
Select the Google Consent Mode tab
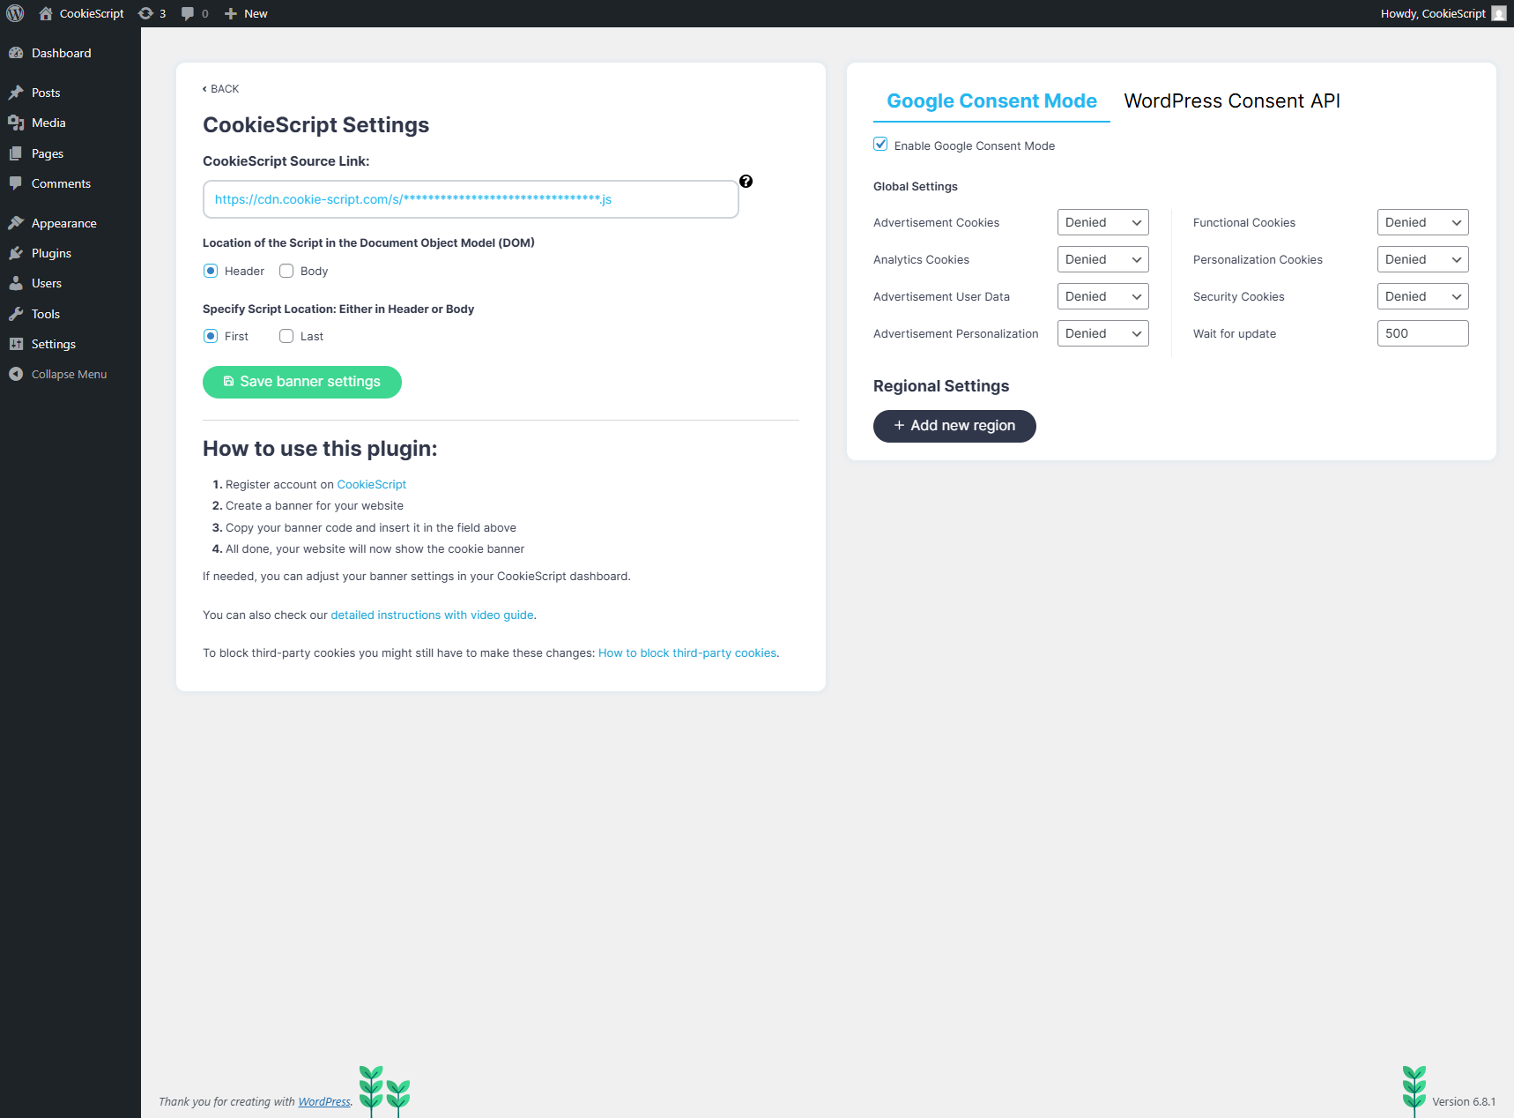click(991, 101)
